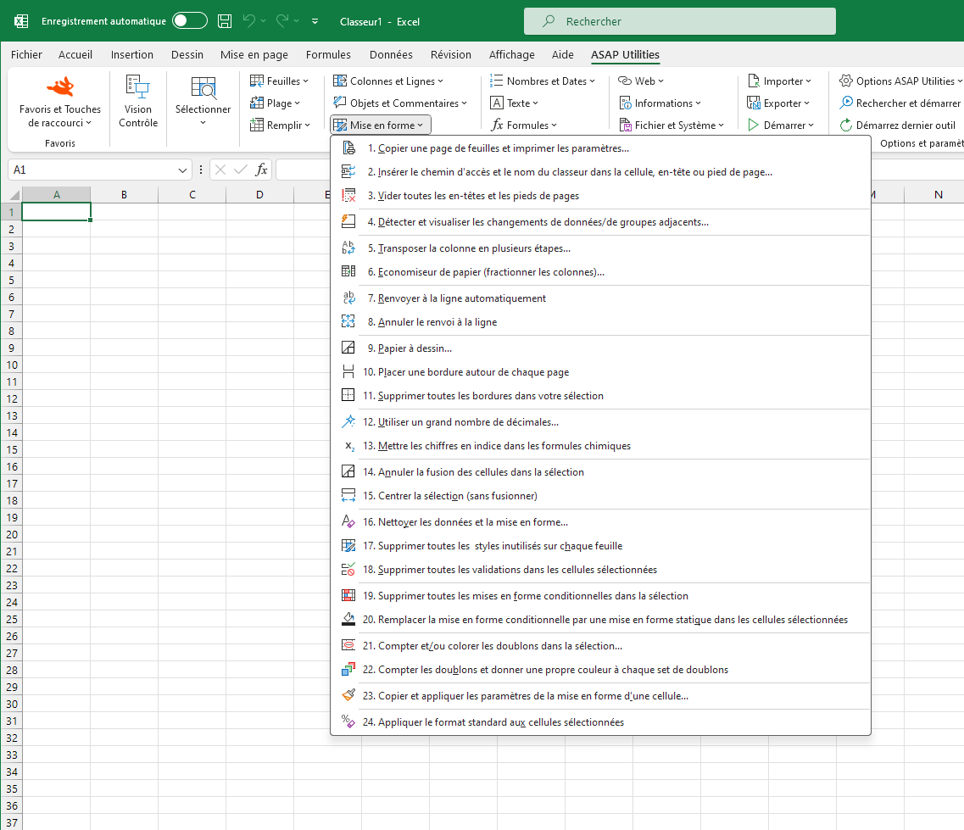This screenshot has height=830, width=964.
Task: Open the Fichier et Système dropdown
Action: coord(671,125)
